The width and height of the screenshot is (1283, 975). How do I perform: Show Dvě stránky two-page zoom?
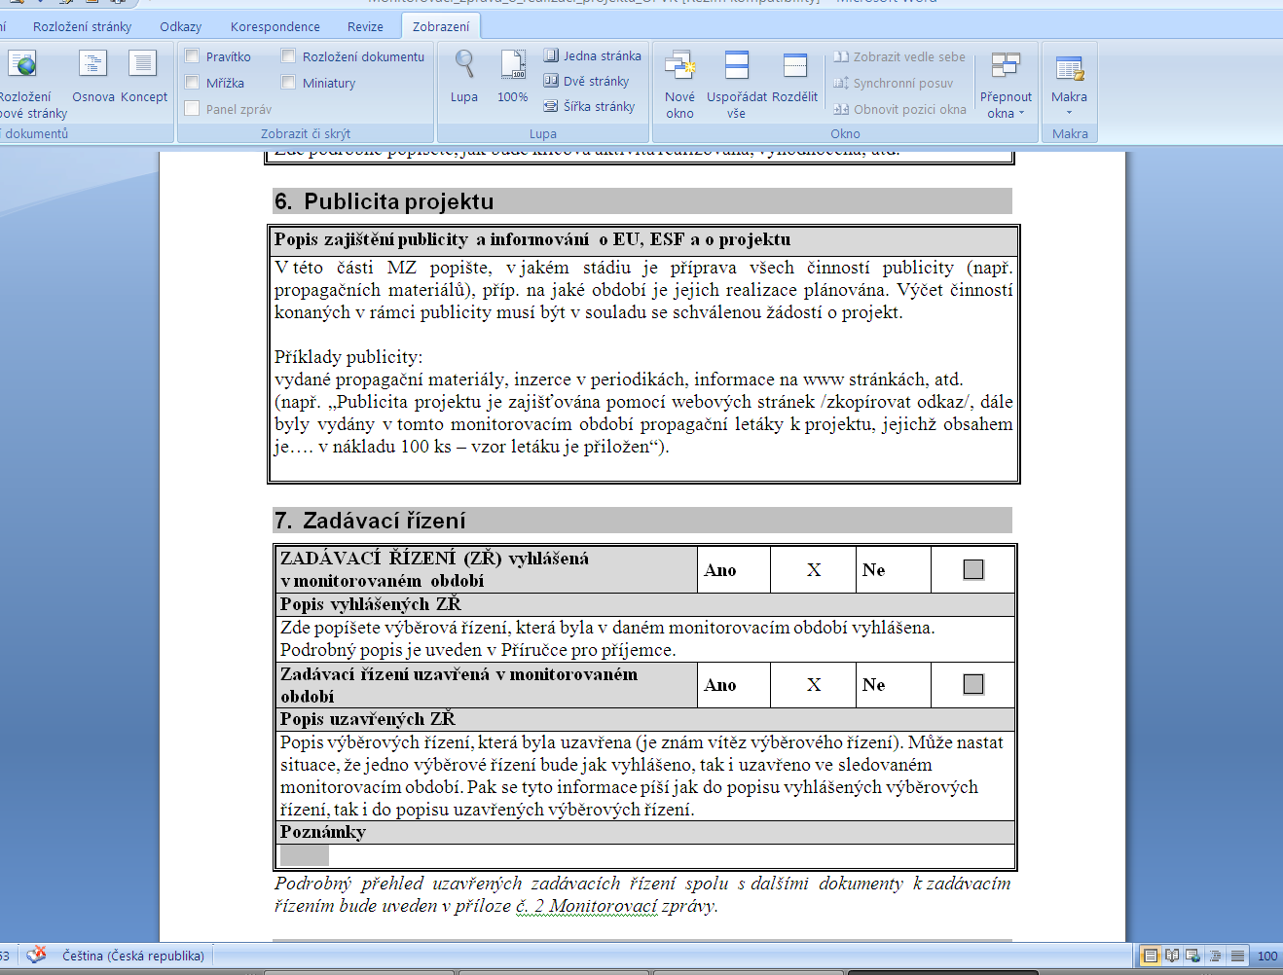point(586,81)
